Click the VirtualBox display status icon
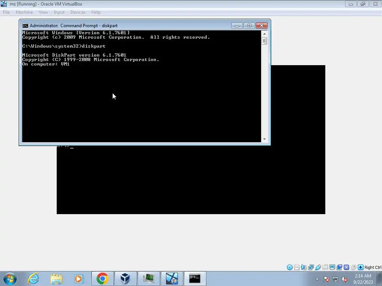382x286 pixels. tap(332, 267)
